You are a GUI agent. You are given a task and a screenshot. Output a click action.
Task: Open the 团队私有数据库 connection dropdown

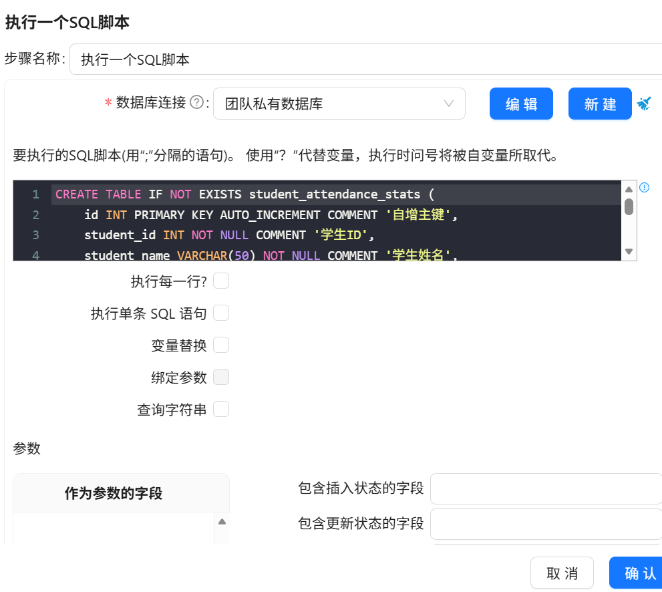point(339,104)
